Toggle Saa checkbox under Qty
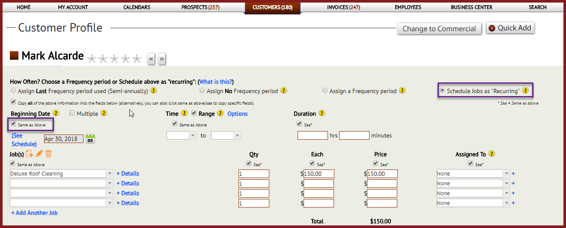This screenshot has height=228, width=566. [x=249, y=164]
